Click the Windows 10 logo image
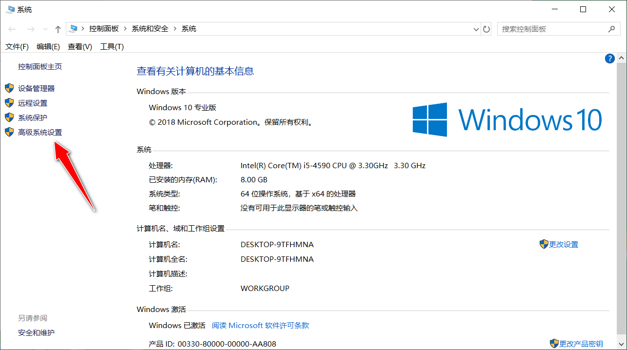 [507, 119]
